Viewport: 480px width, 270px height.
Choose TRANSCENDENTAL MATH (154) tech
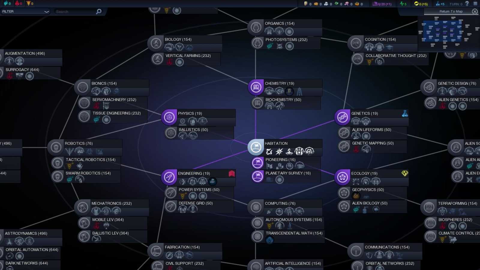click(x=287, y=236)
